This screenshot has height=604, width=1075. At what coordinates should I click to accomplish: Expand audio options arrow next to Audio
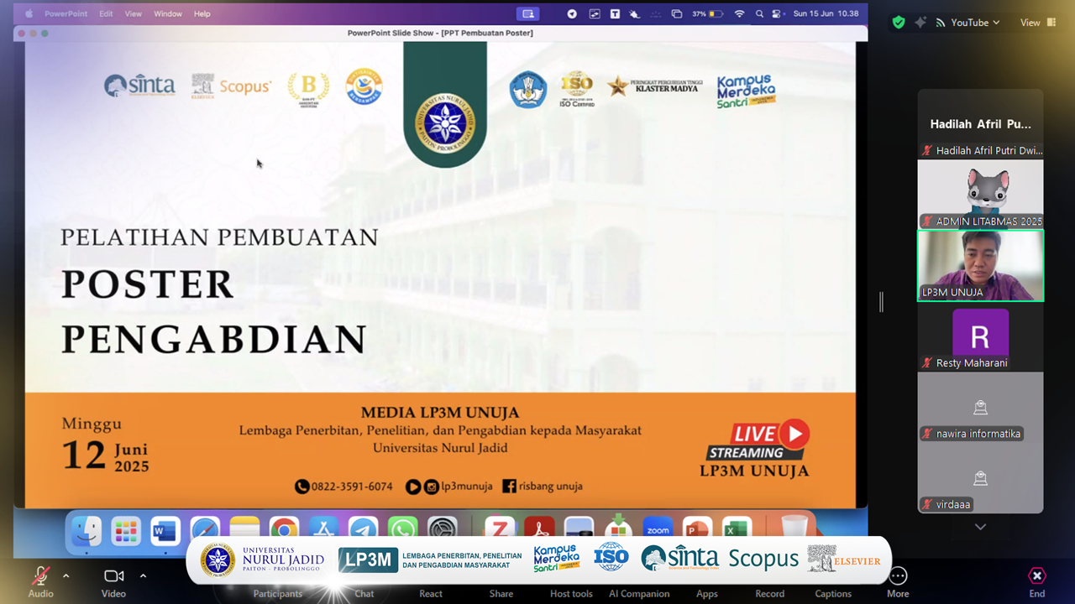click(66, 576)
